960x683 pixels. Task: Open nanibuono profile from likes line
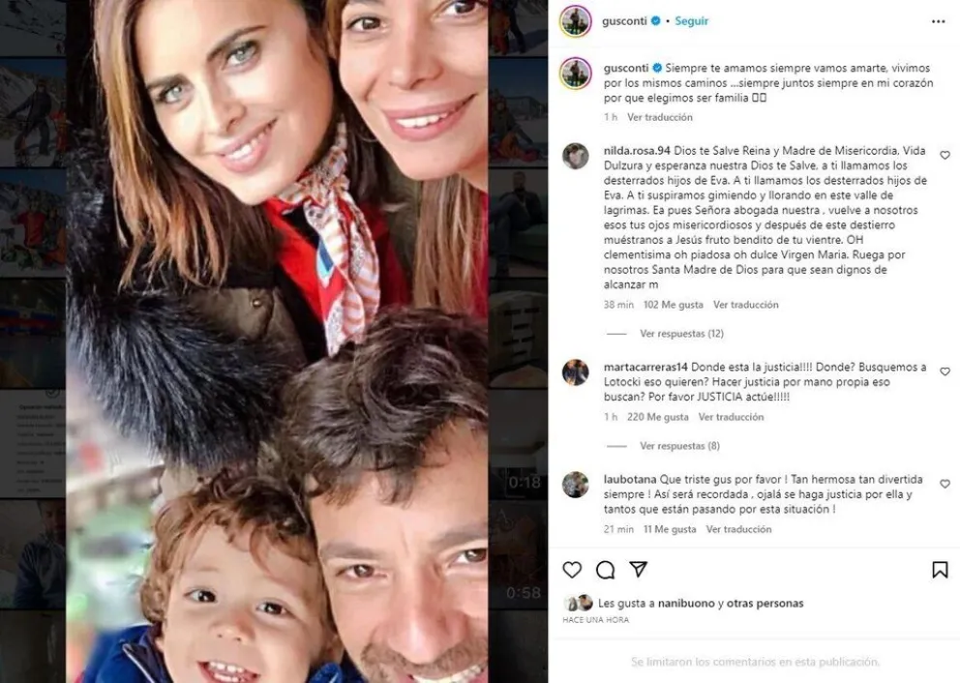(x=686, y=603)
